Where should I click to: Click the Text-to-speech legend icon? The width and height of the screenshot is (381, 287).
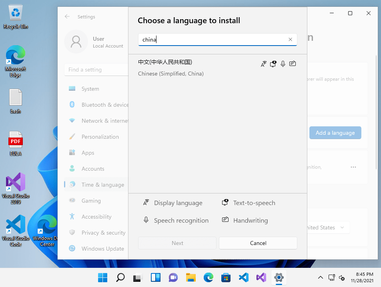(x=225, y=202)
